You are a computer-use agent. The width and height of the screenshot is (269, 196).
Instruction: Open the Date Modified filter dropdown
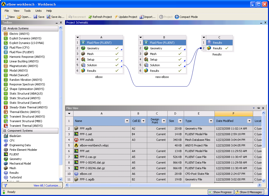[x=249, y=121]
